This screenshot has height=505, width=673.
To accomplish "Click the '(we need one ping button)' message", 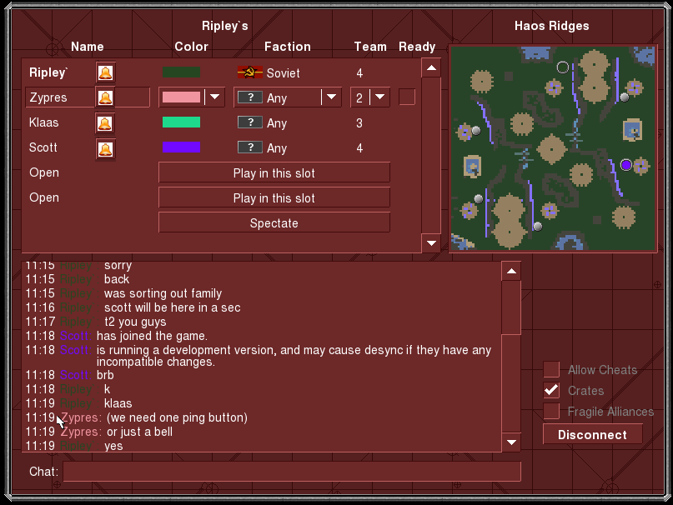I will coord(177,417).
